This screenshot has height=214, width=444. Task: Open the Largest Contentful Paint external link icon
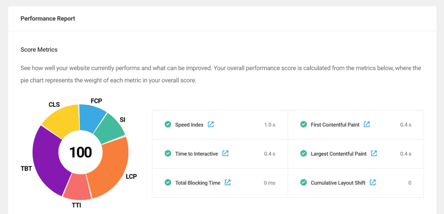374,153
